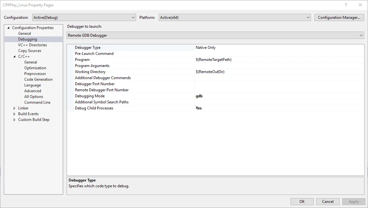Select General under Configuration Properties
Viewport: 368px width, 208px height.
pyautogui.click(x=25, y=33)
